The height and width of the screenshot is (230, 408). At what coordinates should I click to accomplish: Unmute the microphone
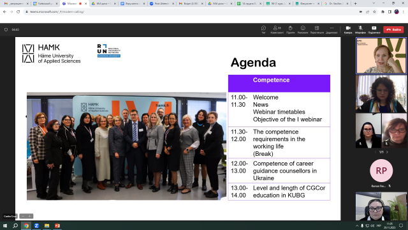(x=360, y=29)
